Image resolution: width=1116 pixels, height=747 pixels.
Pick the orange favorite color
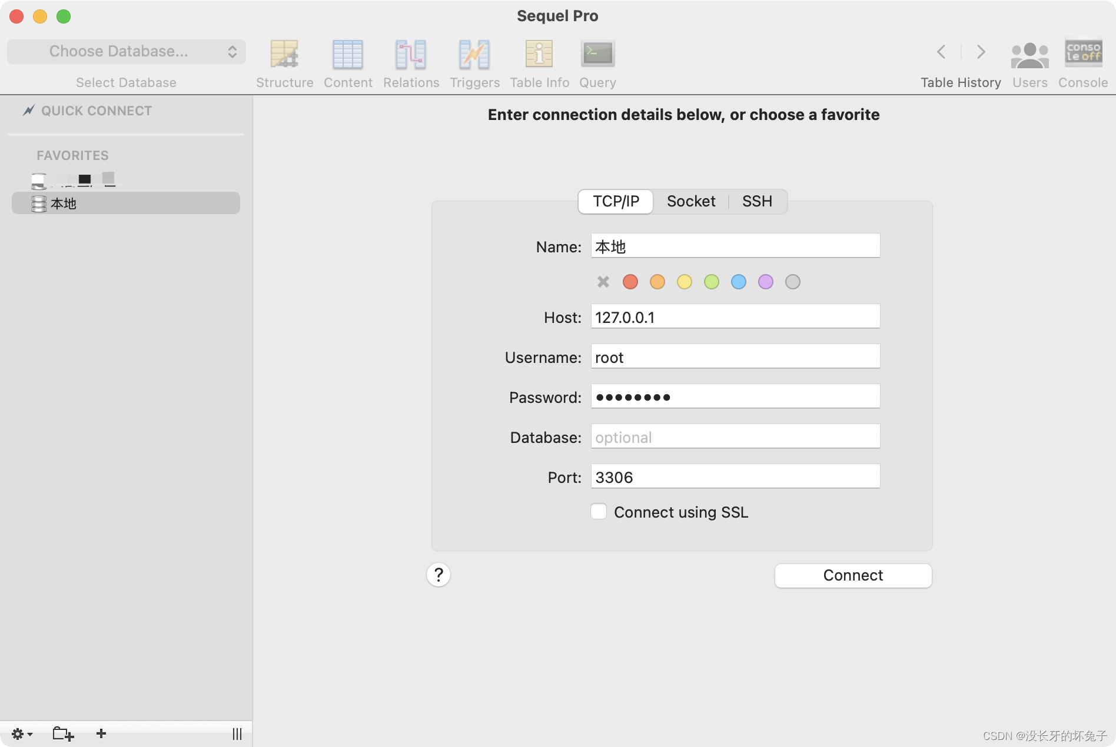657,282
